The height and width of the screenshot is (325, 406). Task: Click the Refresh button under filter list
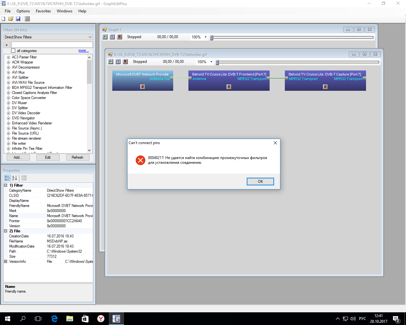click(x=77, y=157)
